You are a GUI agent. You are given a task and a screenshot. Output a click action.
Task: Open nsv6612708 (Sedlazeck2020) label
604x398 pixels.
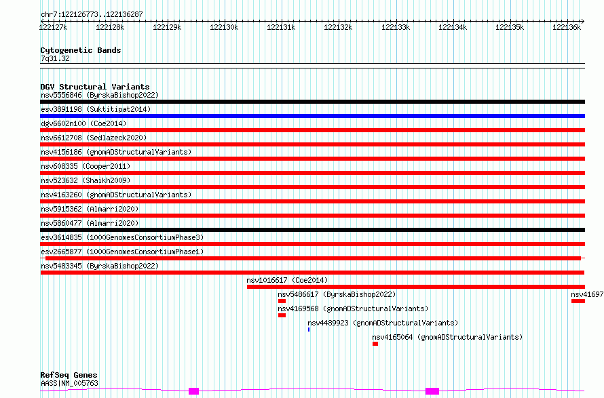[x=94, y=138]
